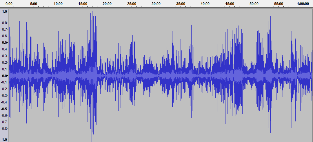This screenshot has height=142, width=313.
Task: Click the 5:00 mark on the timeline ruler
Action: 34,3
